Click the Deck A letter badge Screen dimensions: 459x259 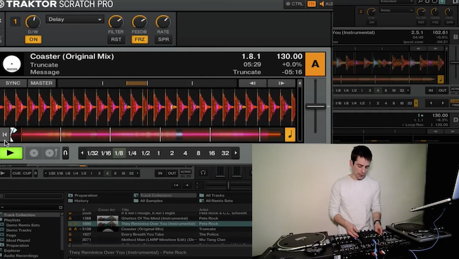tap(315, 64)
